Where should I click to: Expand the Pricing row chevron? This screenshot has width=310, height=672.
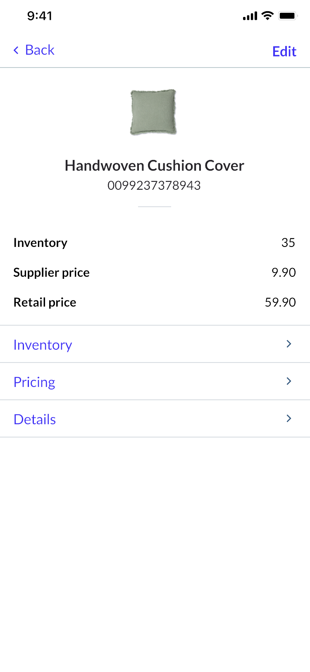(289, 381)
